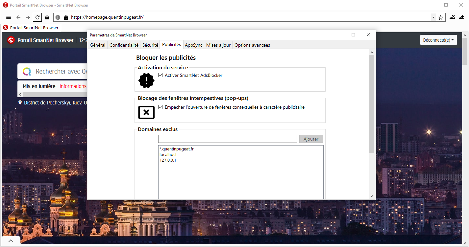Click the Qwant logo in the search box
Screen dimensions: 469x247
click(x=27, y=71)
